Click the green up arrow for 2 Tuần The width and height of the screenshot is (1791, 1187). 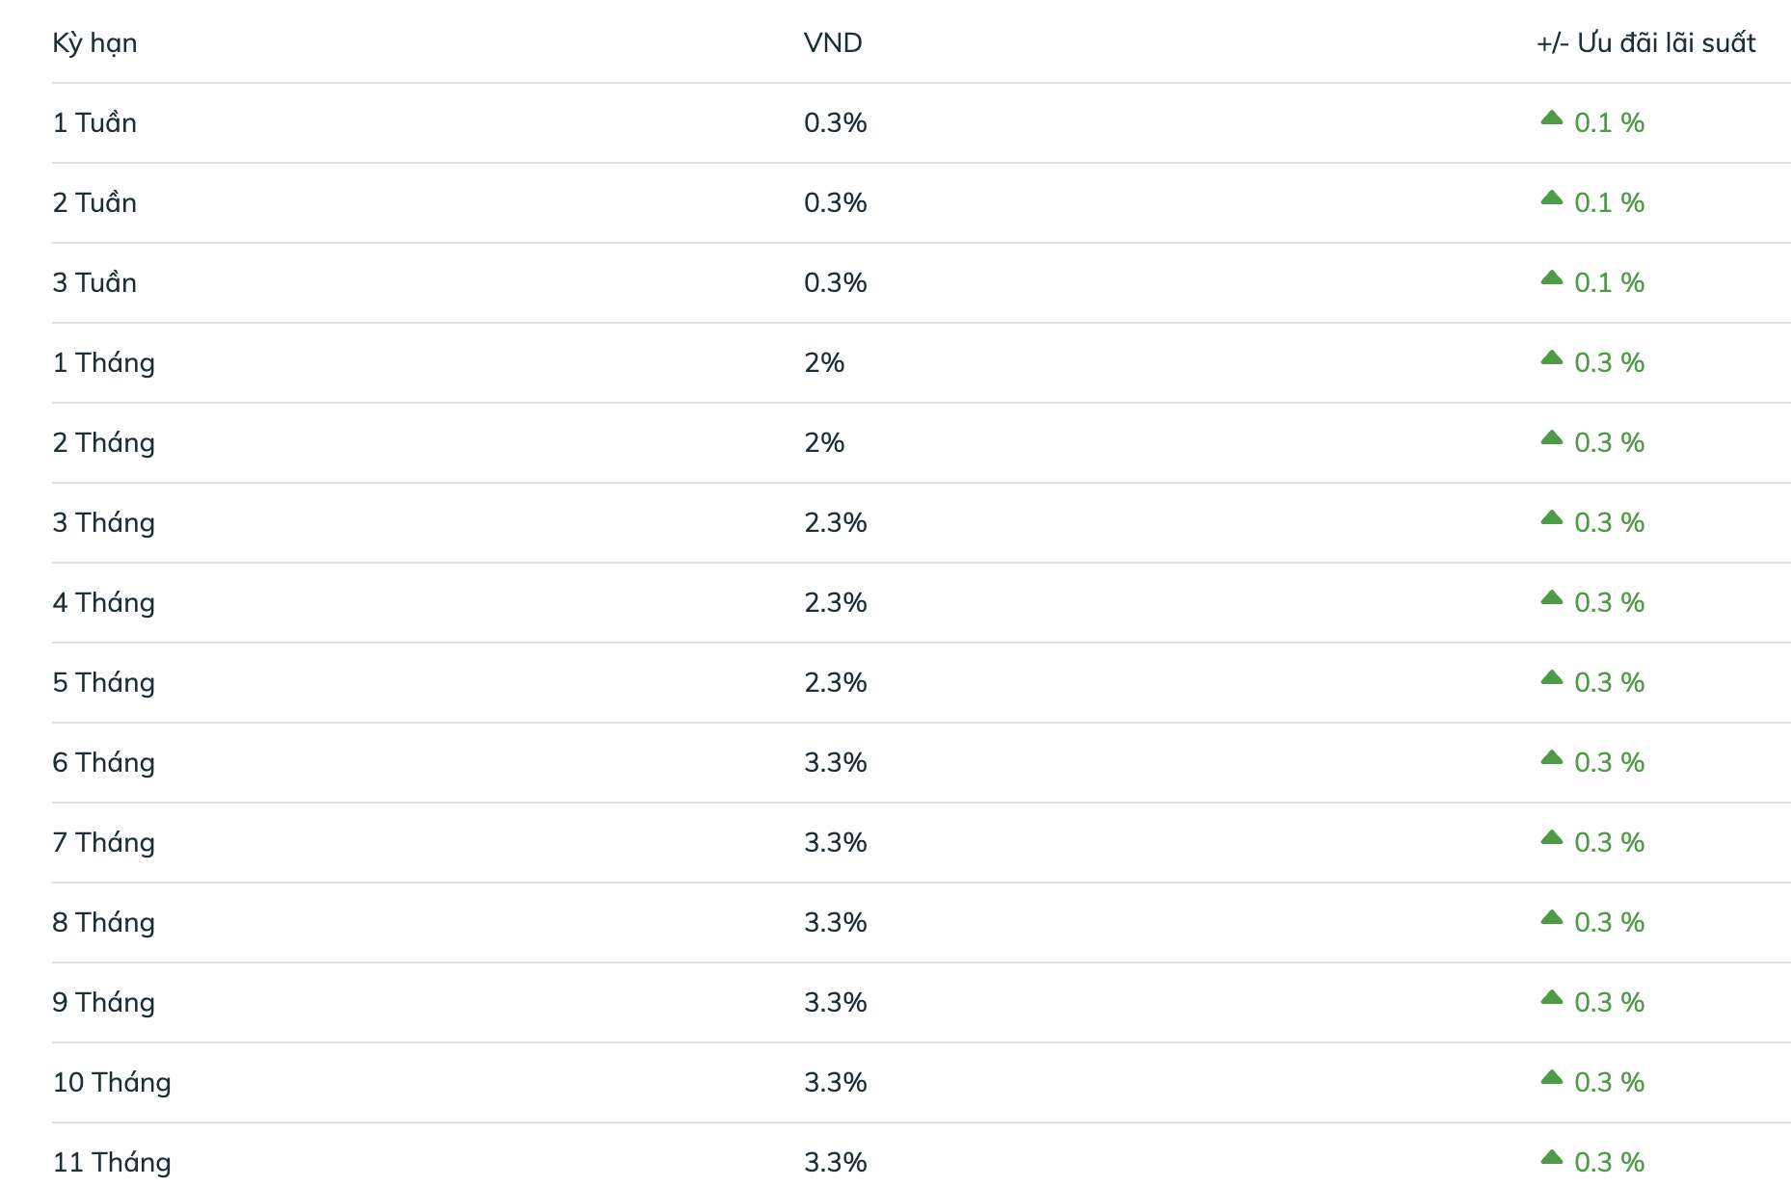1551,198
